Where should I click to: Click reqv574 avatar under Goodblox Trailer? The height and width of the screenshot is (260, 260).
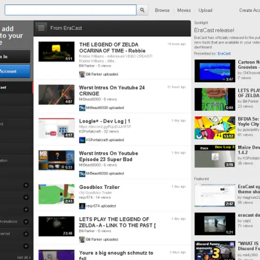(x=82, y=206)
